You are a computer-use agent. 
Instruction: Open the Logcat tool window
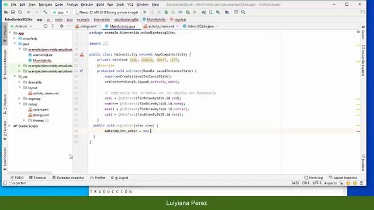(x=119, y=177)
